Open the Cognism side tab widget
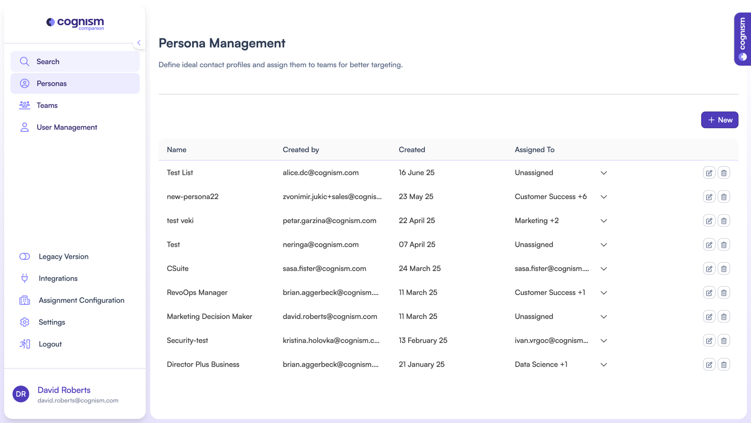Image resolution: width=751 pixels, height=423 pixels. point(742,39)
